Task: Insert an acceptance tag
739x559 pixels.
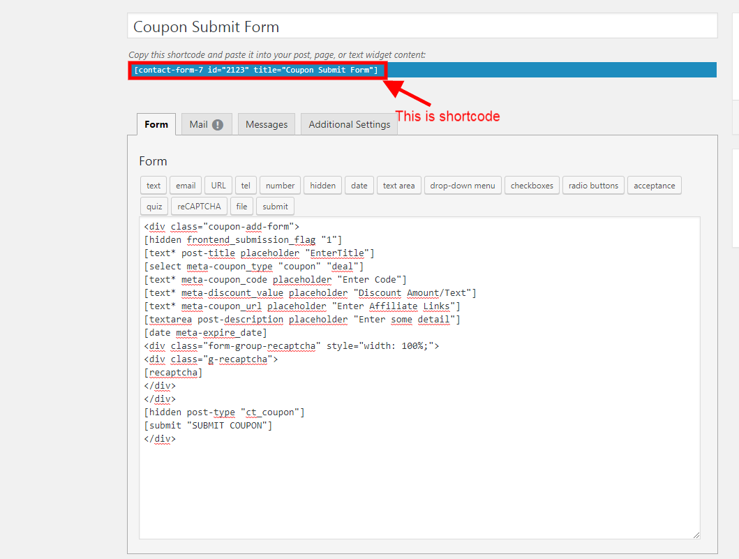Action: [x=654, y=186]
